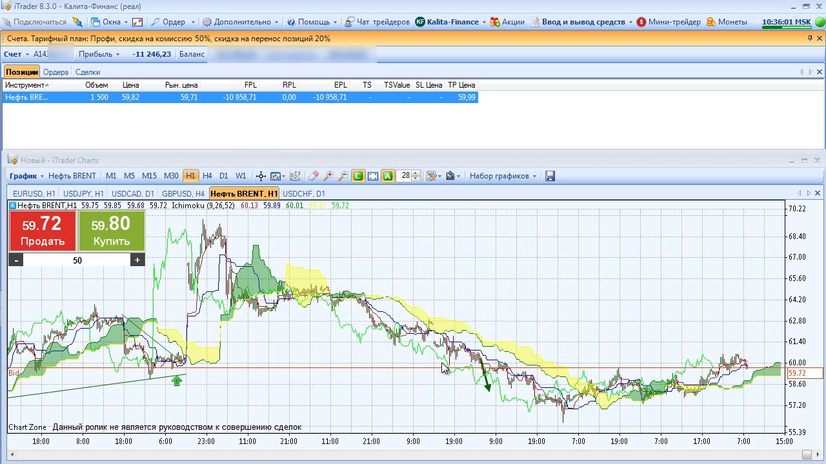Screen dimensions: 826x464
Task: Open Чат трейдеров
Action: coord(378,22)
